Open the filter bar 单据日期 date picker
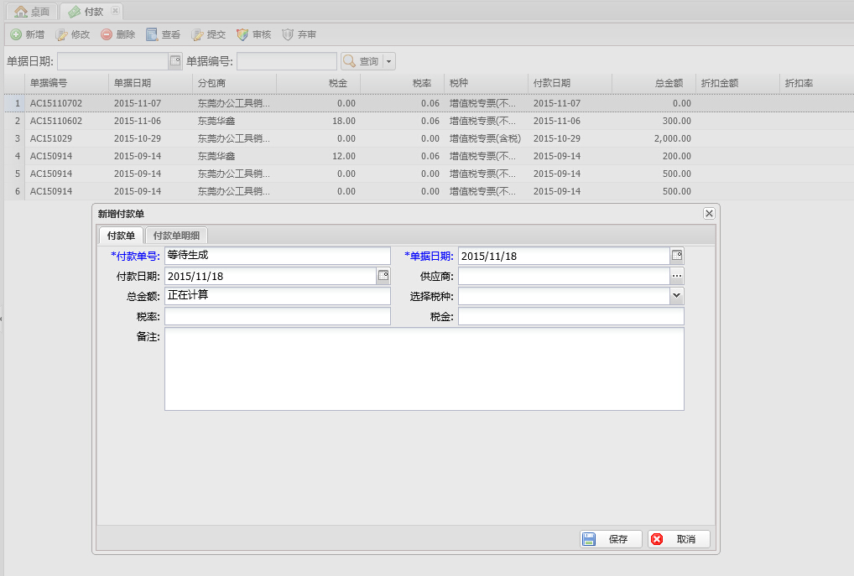854x576 pixels. tap(175, 61)
